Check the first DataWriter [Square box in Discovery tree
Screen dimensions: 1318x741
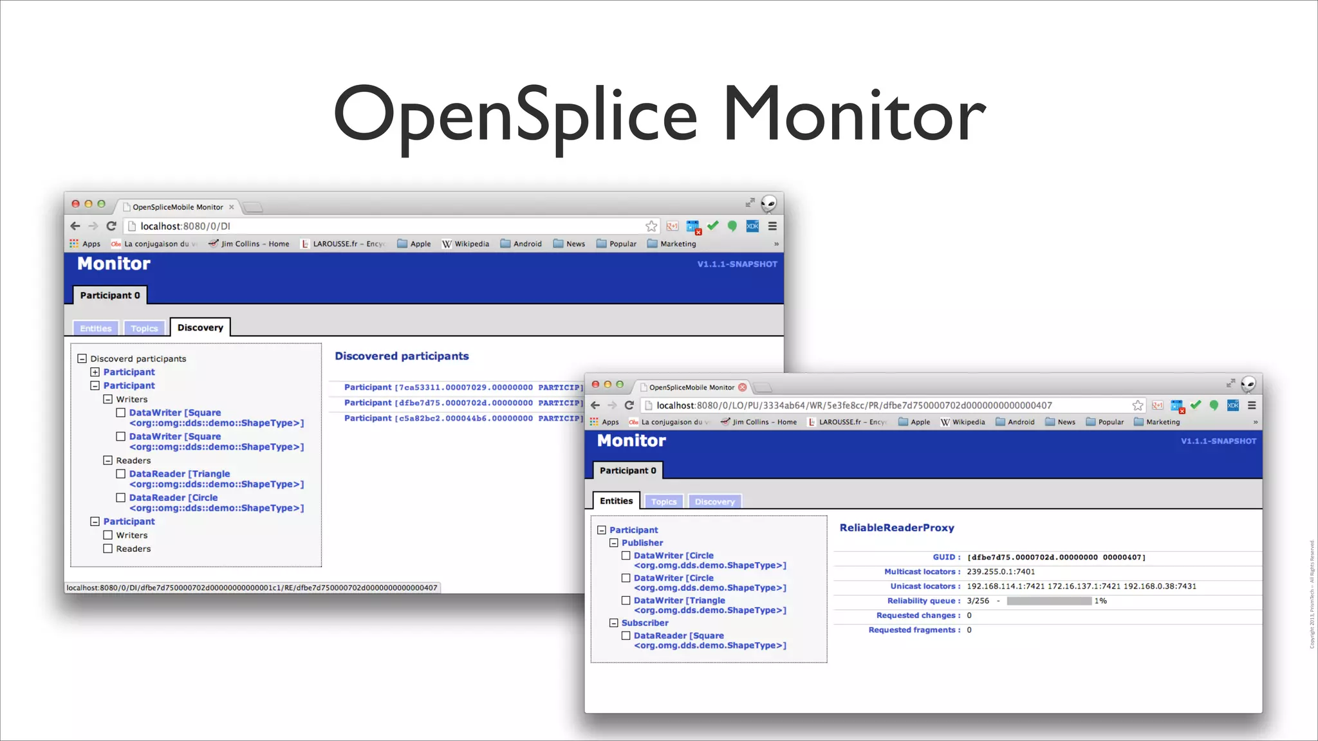[120, 412]
